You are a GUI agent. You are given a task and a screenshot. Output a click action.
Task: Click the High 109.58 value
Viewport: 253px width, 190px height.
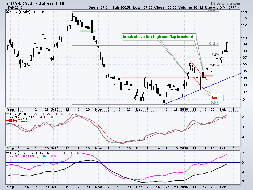pyautogui.click(x=121, y=7)
